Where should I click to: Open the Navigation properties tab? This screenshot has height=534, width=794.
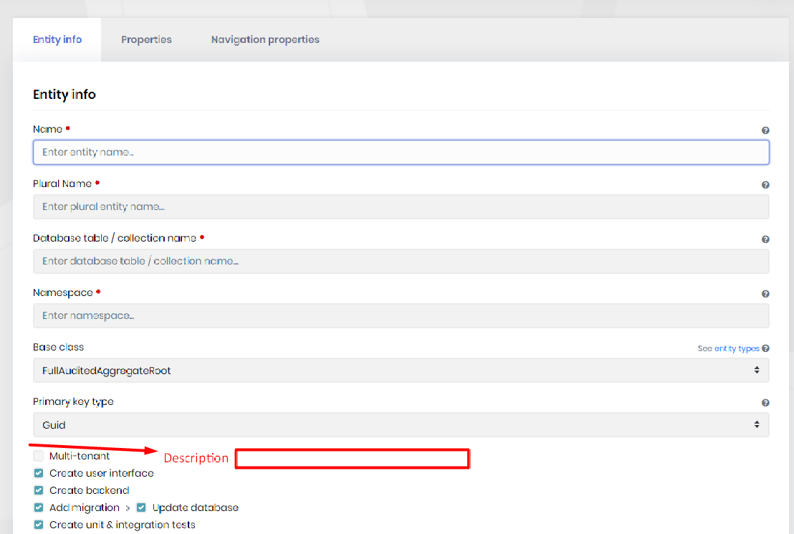click(x=265, y=39)
